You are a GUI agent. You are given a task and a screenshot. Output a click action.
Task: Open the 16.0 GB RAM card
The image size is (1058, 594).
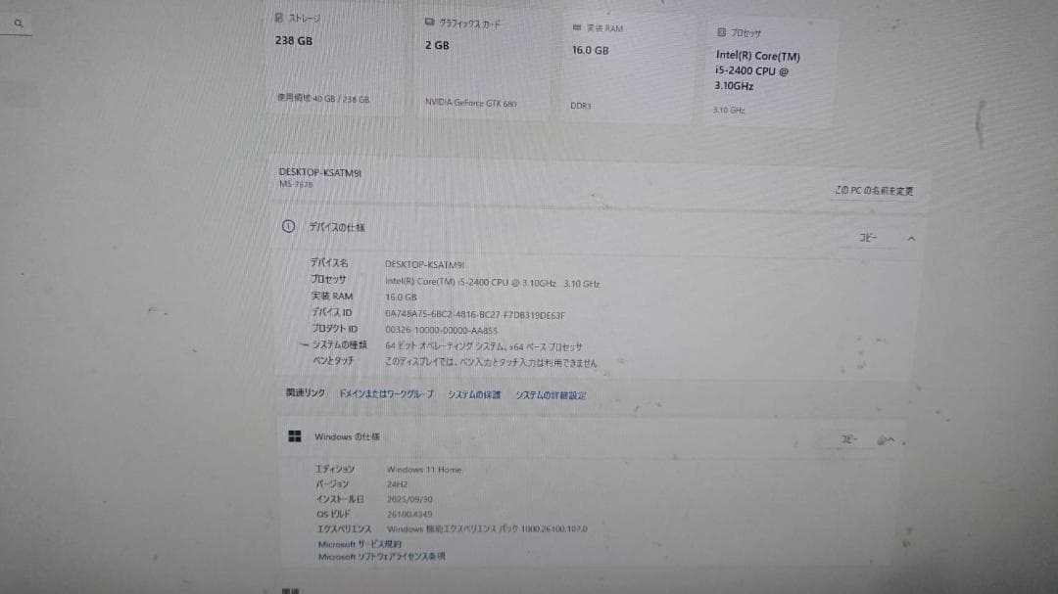(x=629, y=68)
